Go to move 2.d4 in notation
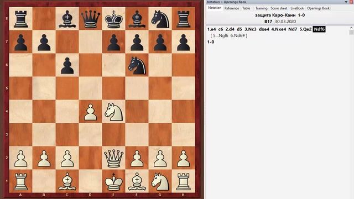Screen dimensions: 354x199 click(230, 29)
